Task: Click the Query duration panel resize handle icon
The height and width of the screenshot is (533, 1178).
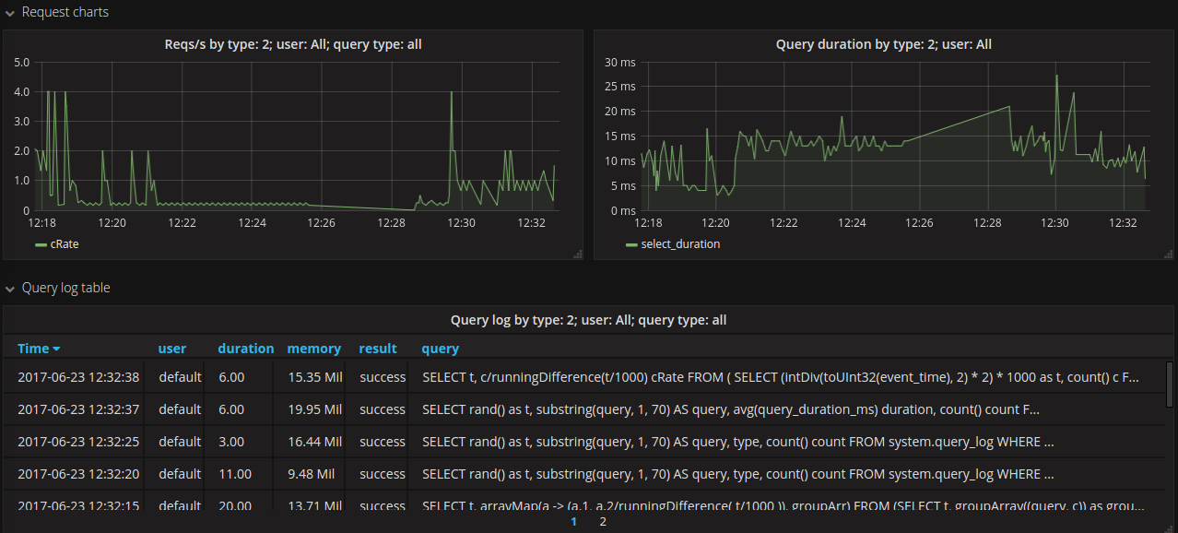Action: click(1169, 254)
